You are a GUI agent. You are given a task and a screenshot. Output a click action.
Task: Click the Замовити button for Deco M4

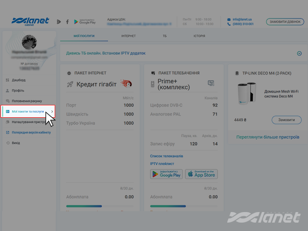pyautogui.click(x=286, y=120)
